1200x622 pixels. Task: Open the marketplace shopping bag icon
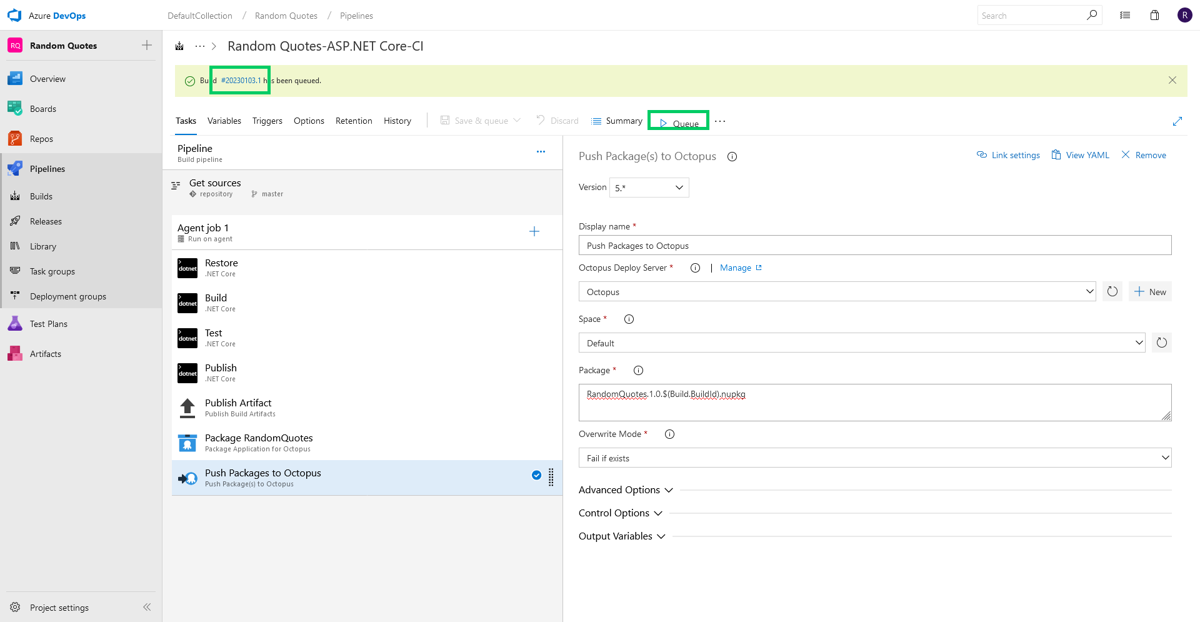click(1154, 16)
